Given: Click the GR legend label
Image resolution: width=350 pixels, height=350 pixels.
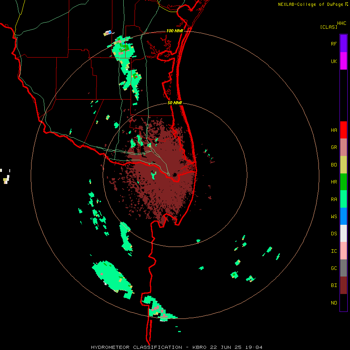Looking at the screenshot, I should [334, 147].
